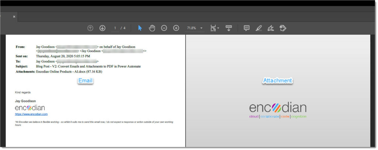
Task: Click the scrolling mode keyboard-arrow icon
Action: [x=229, y=28]
